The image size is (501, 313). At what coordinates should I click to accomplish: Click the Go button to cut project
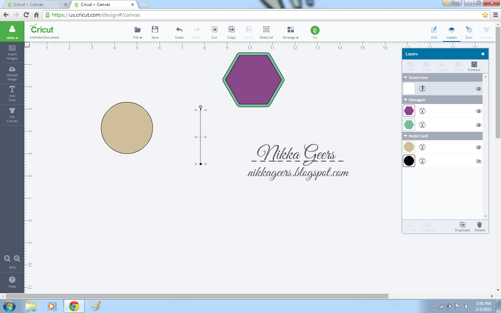315,31
